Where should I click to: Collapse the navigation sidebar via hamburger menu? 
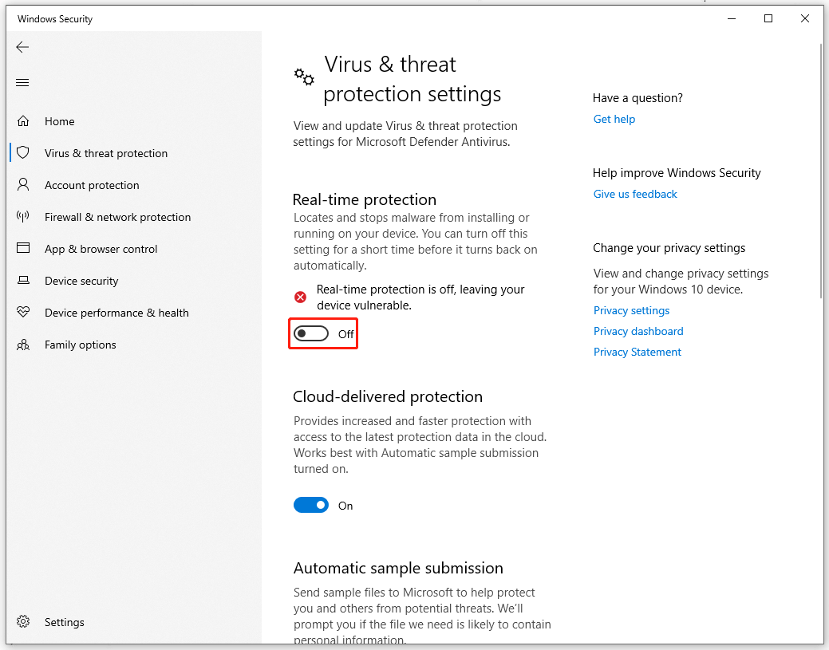click(22, 82)
